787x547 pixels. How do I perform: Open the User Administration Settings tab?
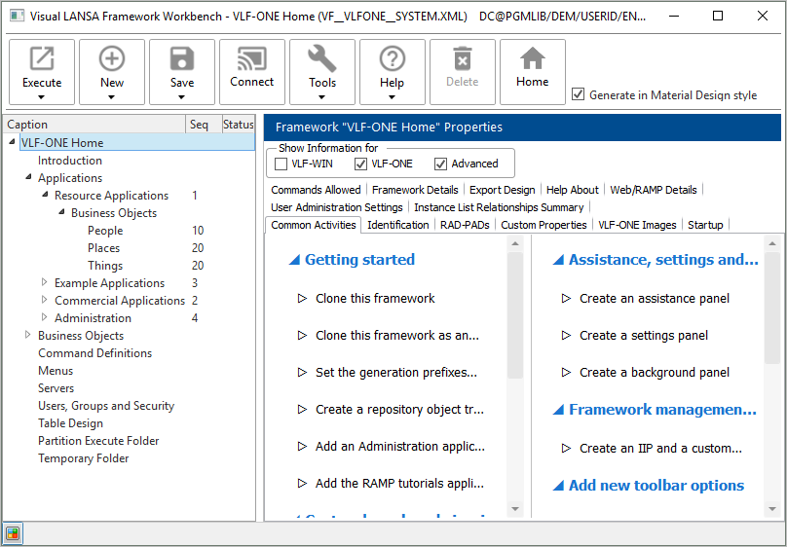[337, 207]
